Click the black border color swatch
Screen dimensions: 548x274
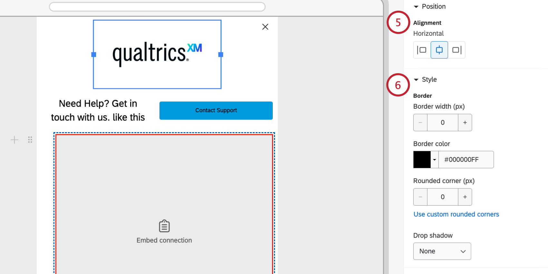click(x=422, y=160)
